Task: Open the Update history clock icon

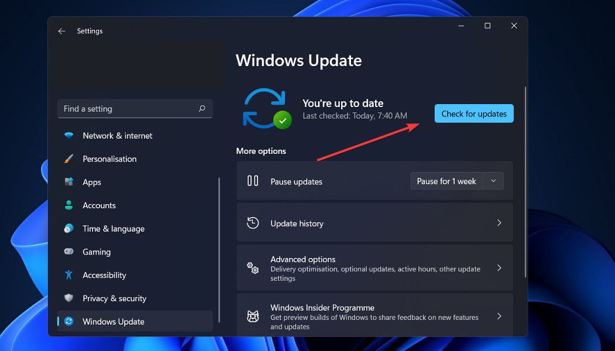Action: click(252, 223)
